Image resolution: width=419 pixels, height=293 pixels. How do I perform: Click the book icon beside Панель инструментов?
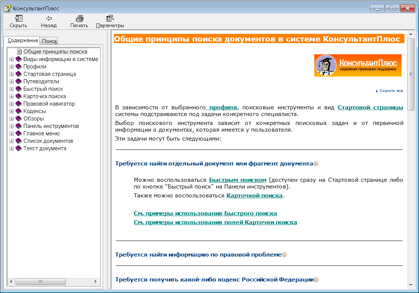[19, 126]
